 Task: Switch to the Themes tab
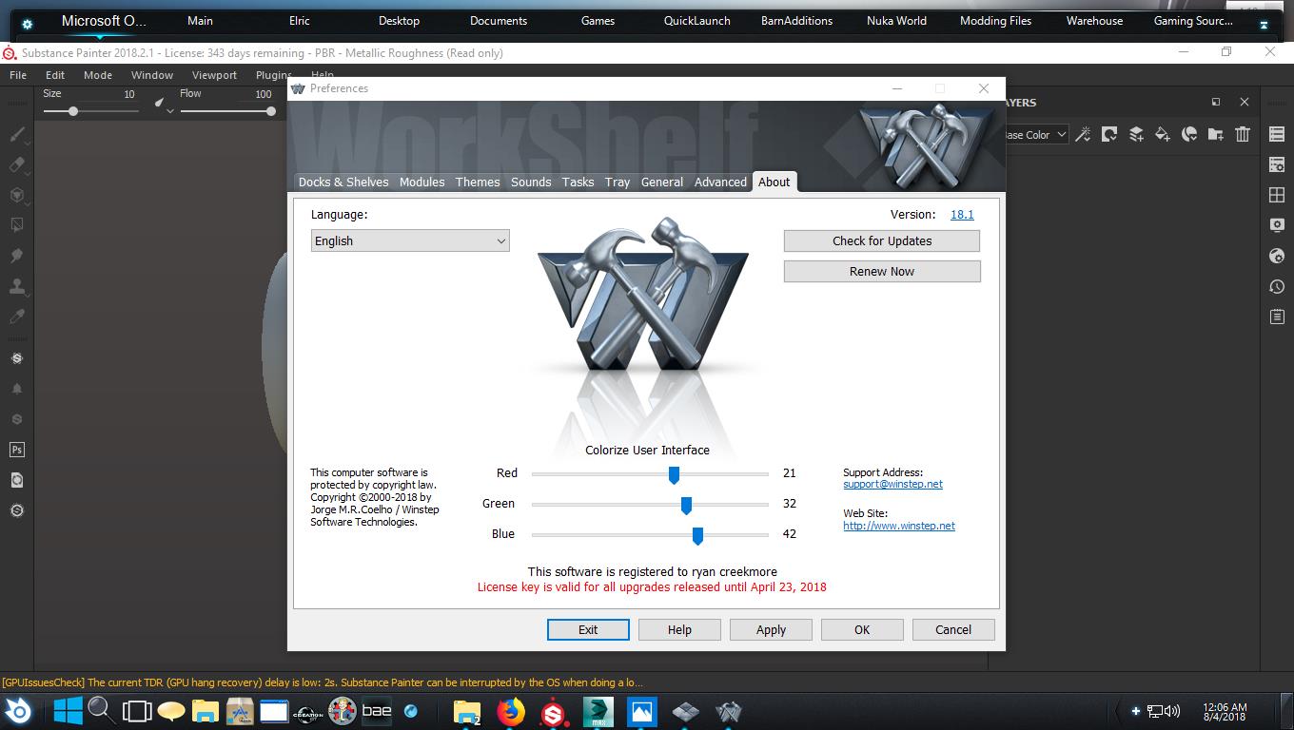coord(477,182)
